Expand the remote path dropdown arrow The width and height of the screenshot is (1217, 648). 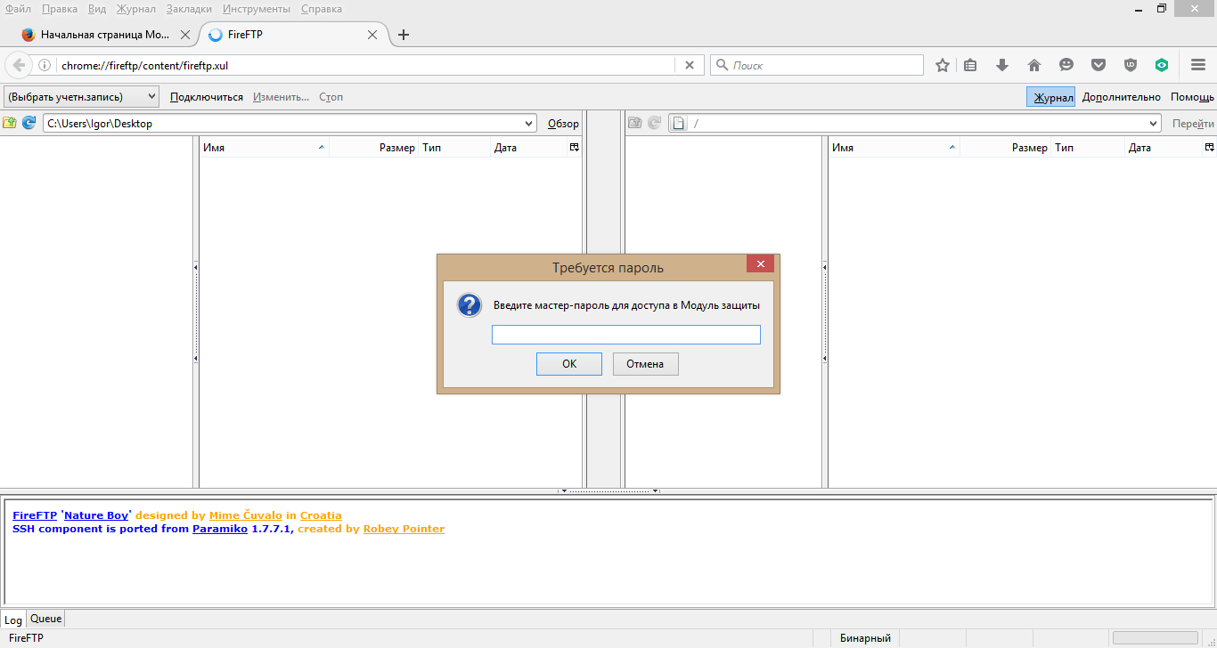(x=1154, y=124)
